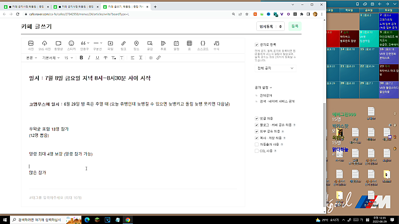Open a new browser tab
This screenshot has width=399, height=224.
[x=155, y=7]
